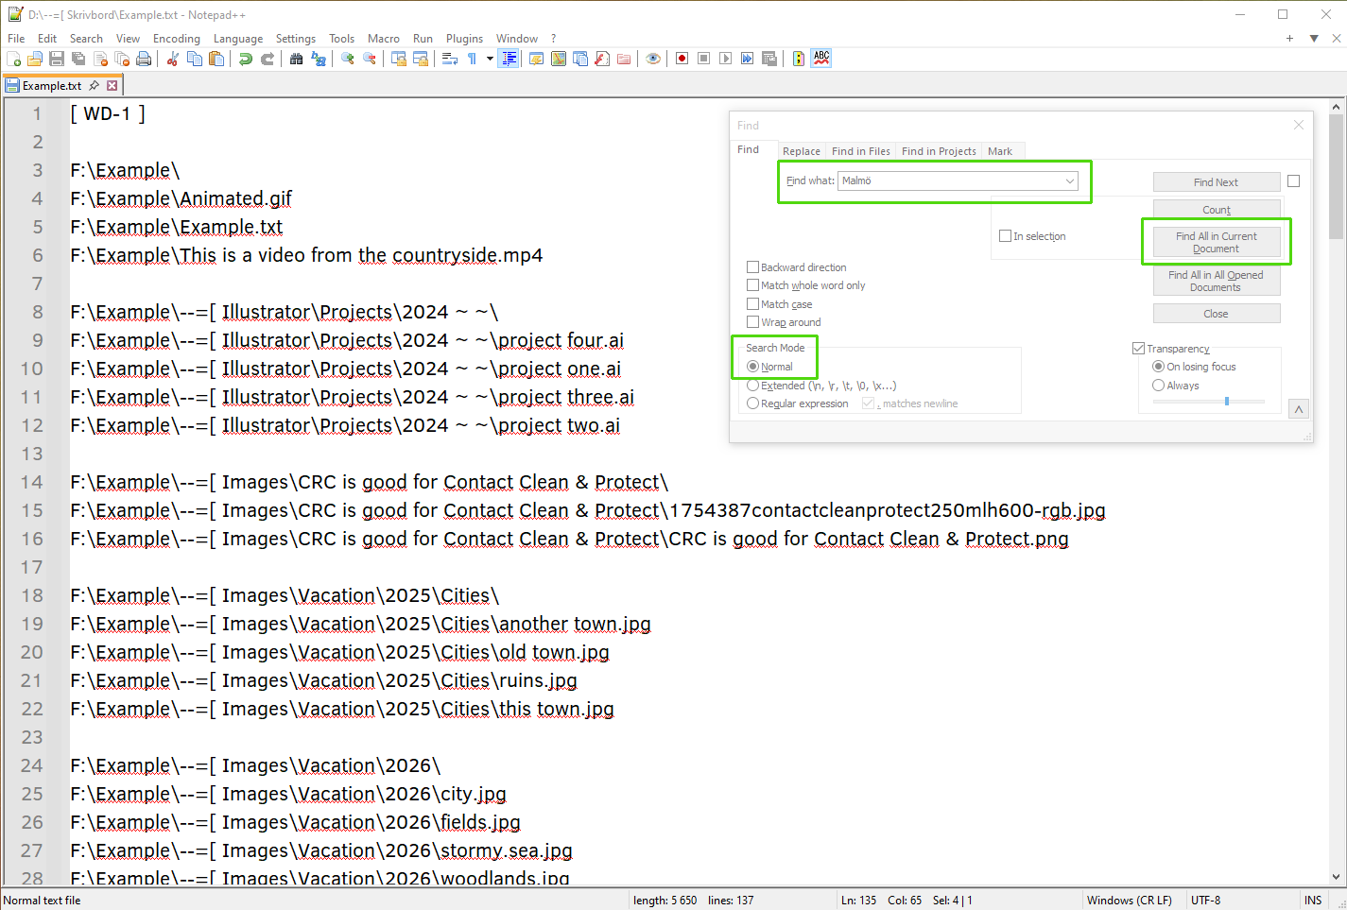Image resolution: width=1347 pixels, height=910 pixels.
Task: Zoom out using the magnifier minus icon
Action: tap(370, 59)
